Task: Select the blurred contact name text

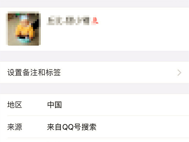Action: pos(68,20)
